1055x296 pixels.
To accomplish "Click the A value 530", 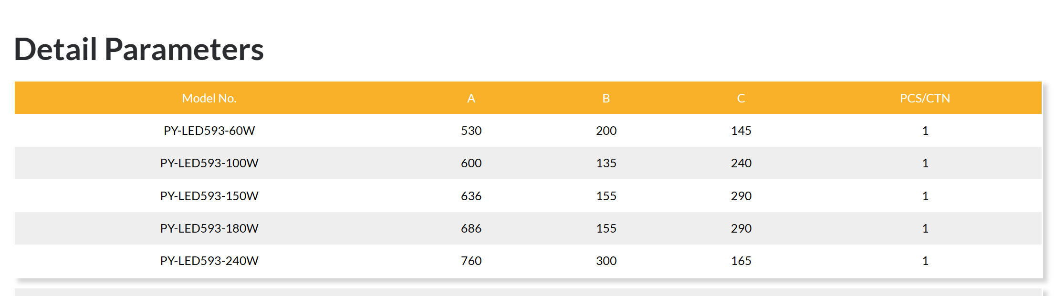I will 471,131.
